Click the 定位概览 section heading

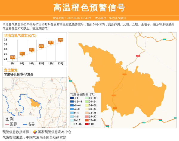point(11,70)
